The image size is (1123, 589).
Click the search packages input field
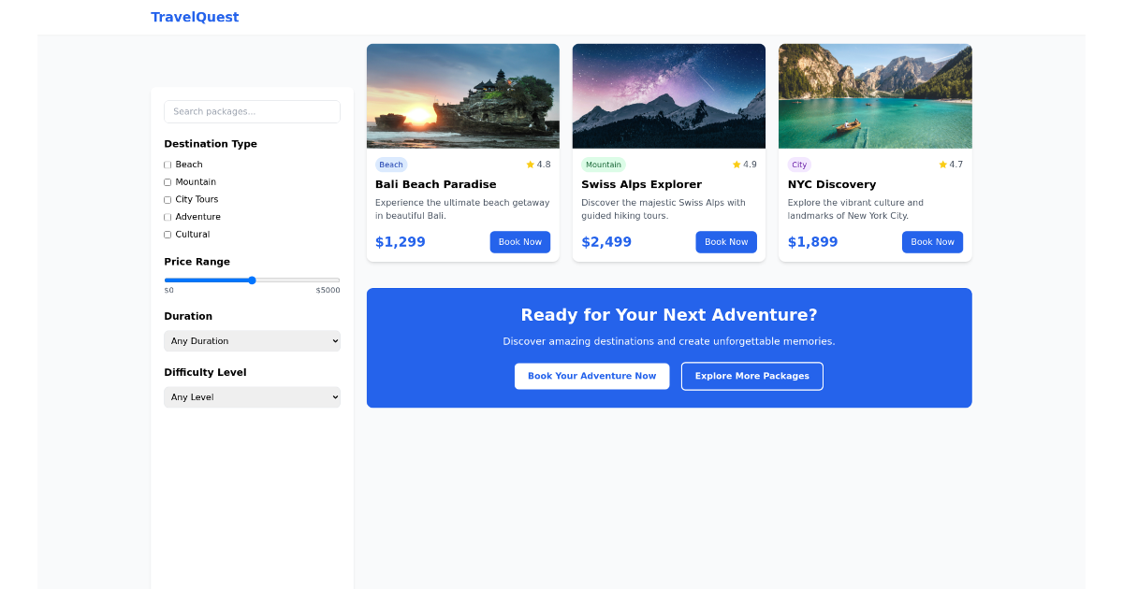(x=252, y=111)
